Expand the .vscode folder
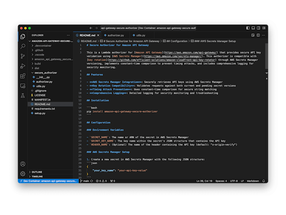This screenshot has height=215, width=286. pos(51,55)
